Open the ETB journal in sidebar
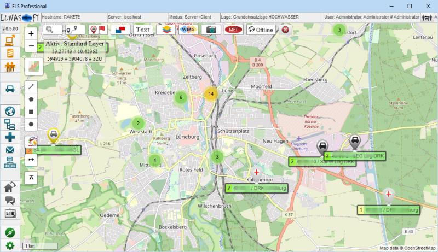This screenshot has width=438, height=252. tap(10, 213)
